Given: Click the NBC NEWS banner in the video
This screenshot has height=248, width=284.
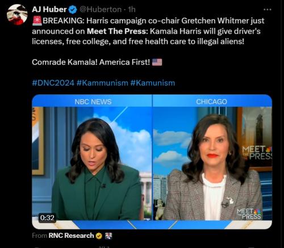Looking at the screenshot, I should (93, 102).
